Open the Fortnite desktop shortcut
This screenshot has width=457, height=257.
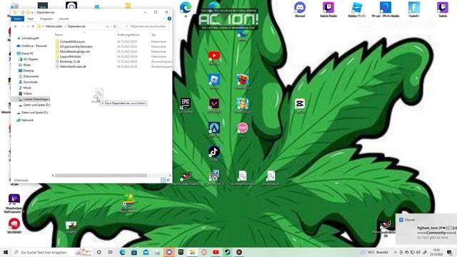414,9
